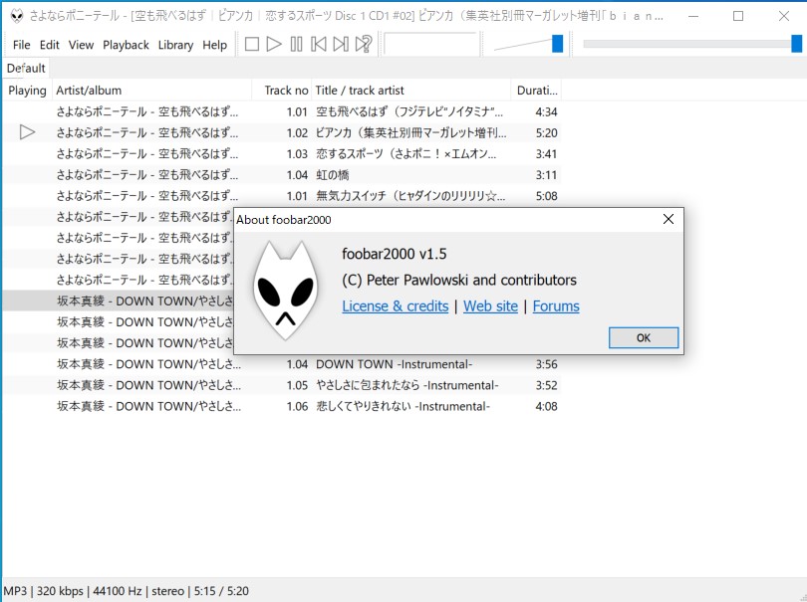Click inside the search input field
The width and height of the screenshot is (807, 602).
(x=430, y=44)
